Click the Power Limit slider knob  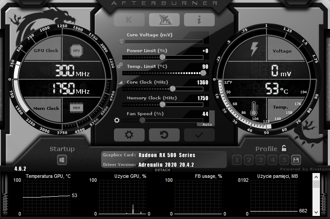[x=163, y=57]
